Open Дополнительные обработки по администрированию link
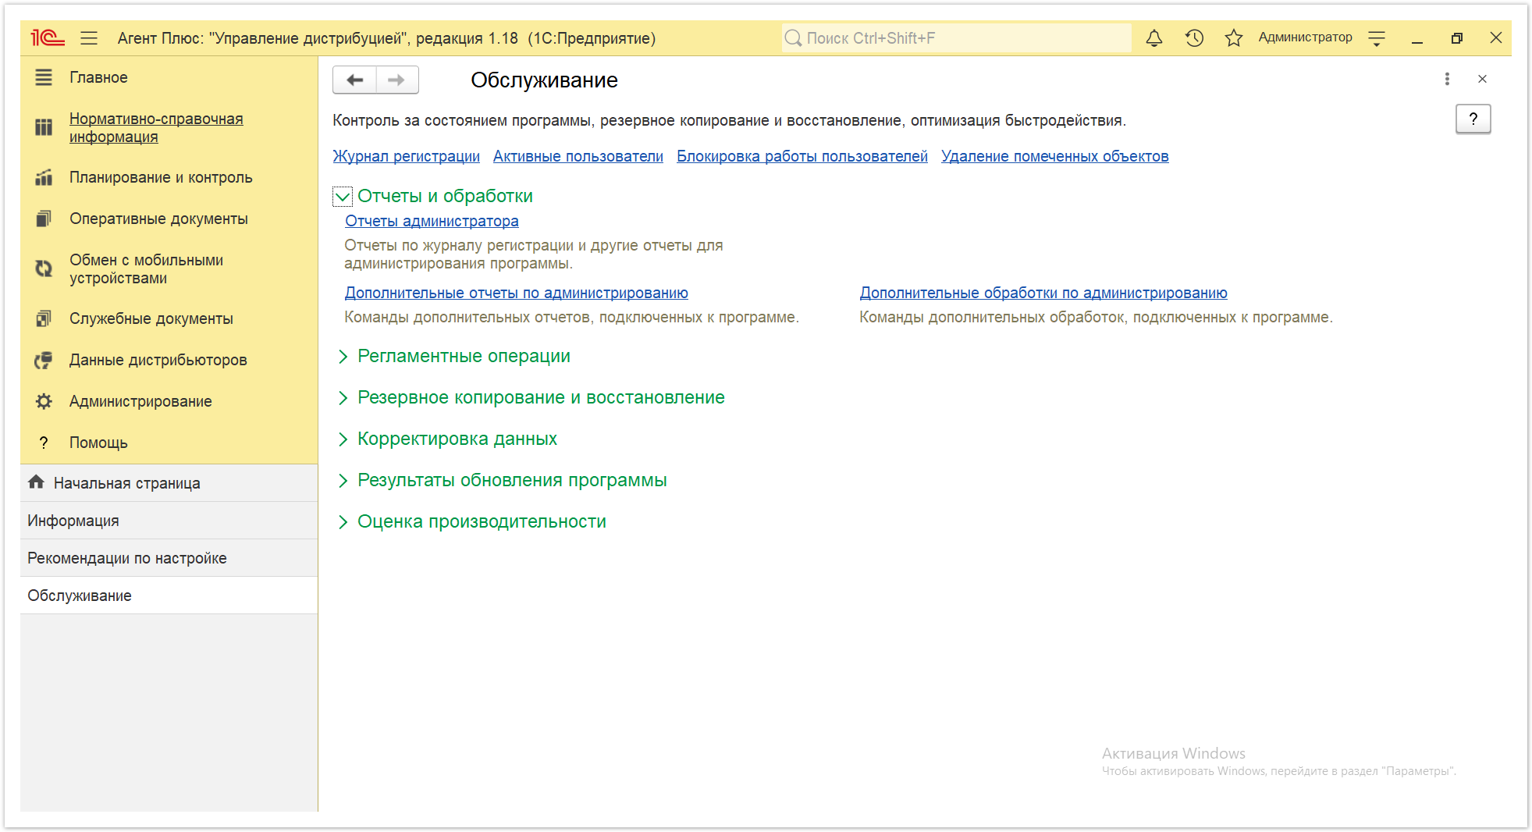 tap(1043, 293)
